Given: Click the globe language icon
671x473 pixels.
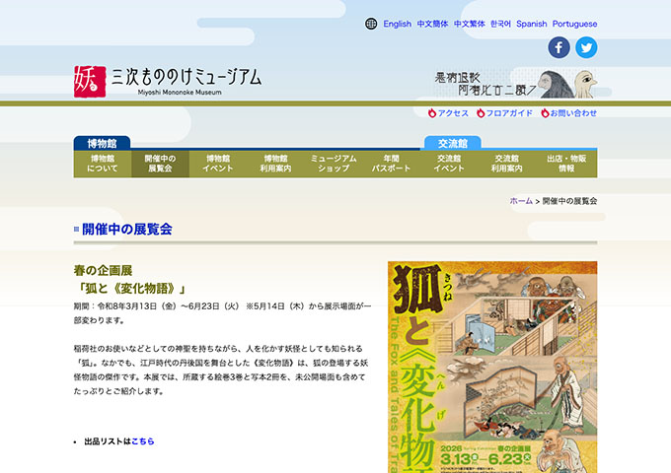Looking at the screenshot, I should pos(371,24).
